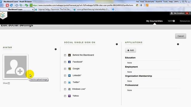Open the File menu
The width and height of the screenshot is (191, 107).
tap(137, 1)
